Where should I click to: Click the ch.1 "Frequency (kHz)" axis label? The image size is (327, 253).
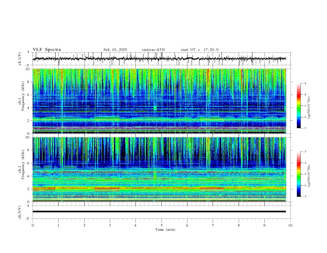pyautogui.click(x=23, y=96)
